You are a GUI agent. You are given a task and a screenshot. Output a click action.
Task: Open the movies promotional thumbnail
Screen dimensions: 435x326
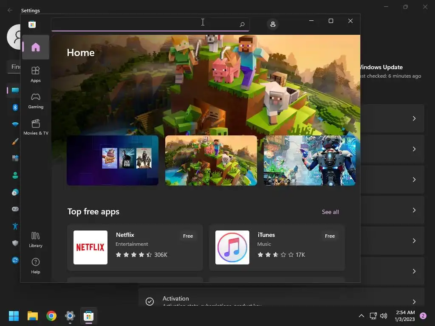(x=113, y=160)
